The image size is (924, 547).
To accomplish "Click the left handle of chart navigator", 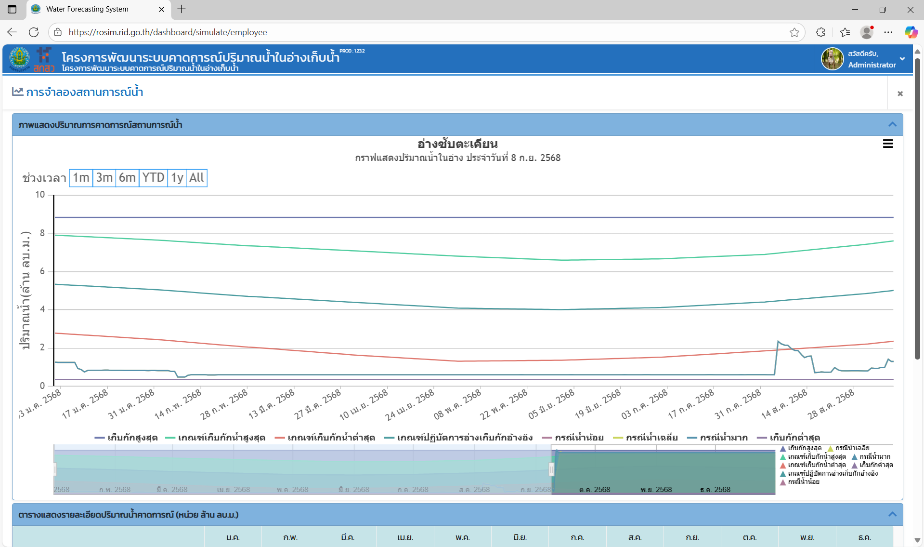I will 55,469.
